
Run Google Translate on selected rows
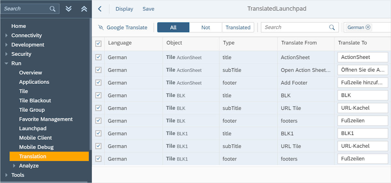point(123,28)
